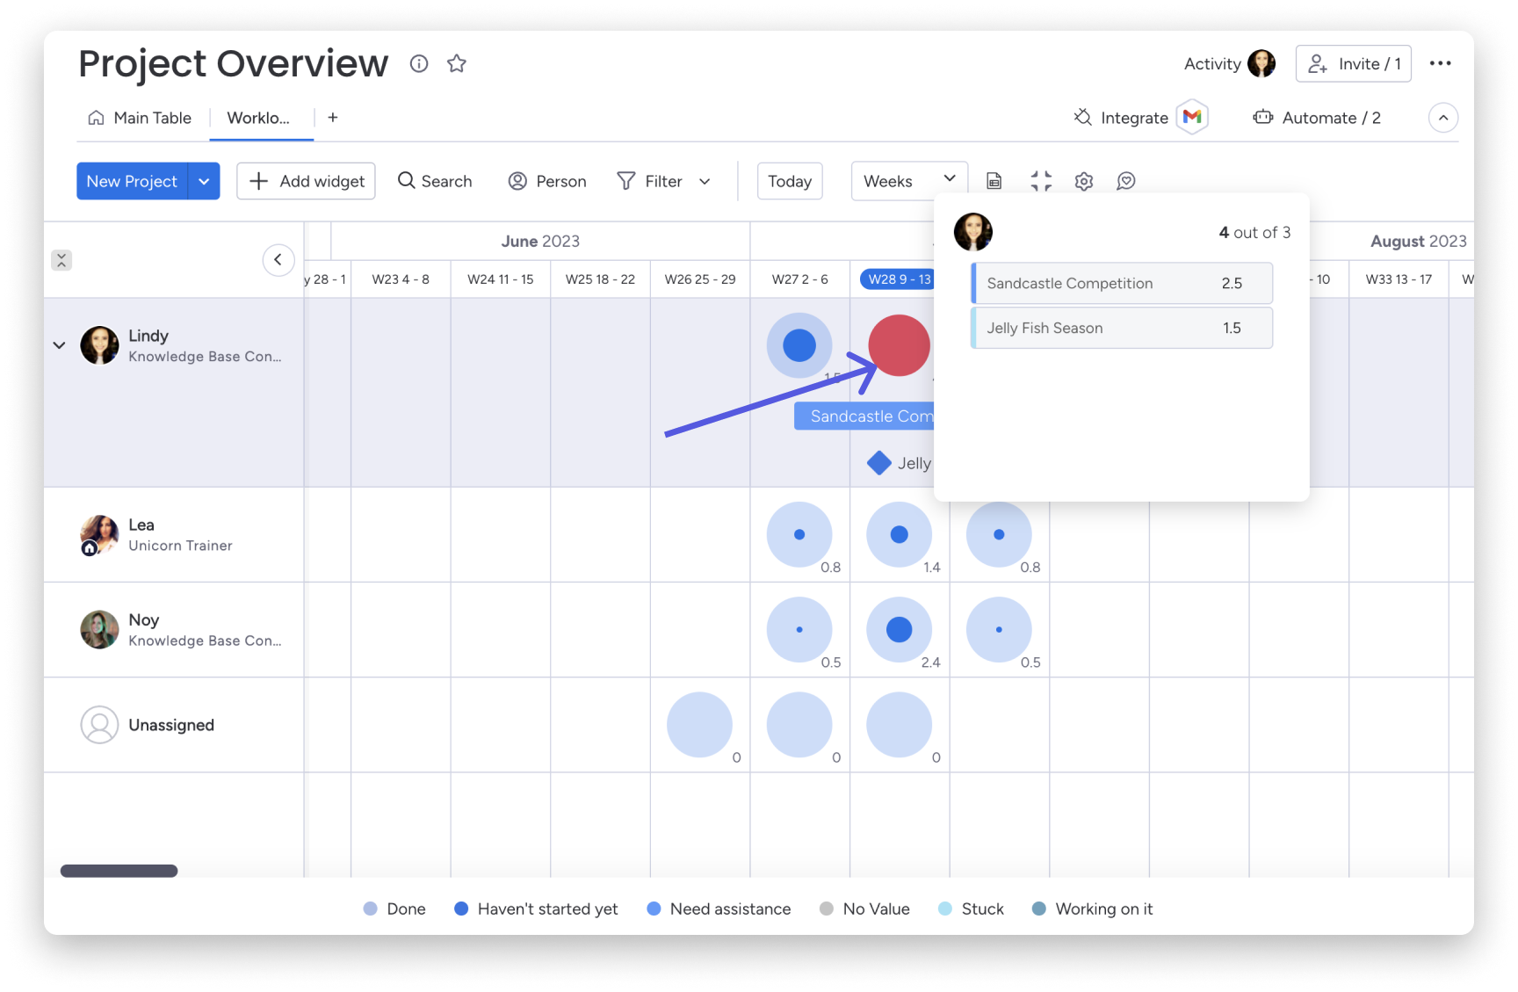Expand the New Project dropdown arrow
1518x992 pixels.
204,181
